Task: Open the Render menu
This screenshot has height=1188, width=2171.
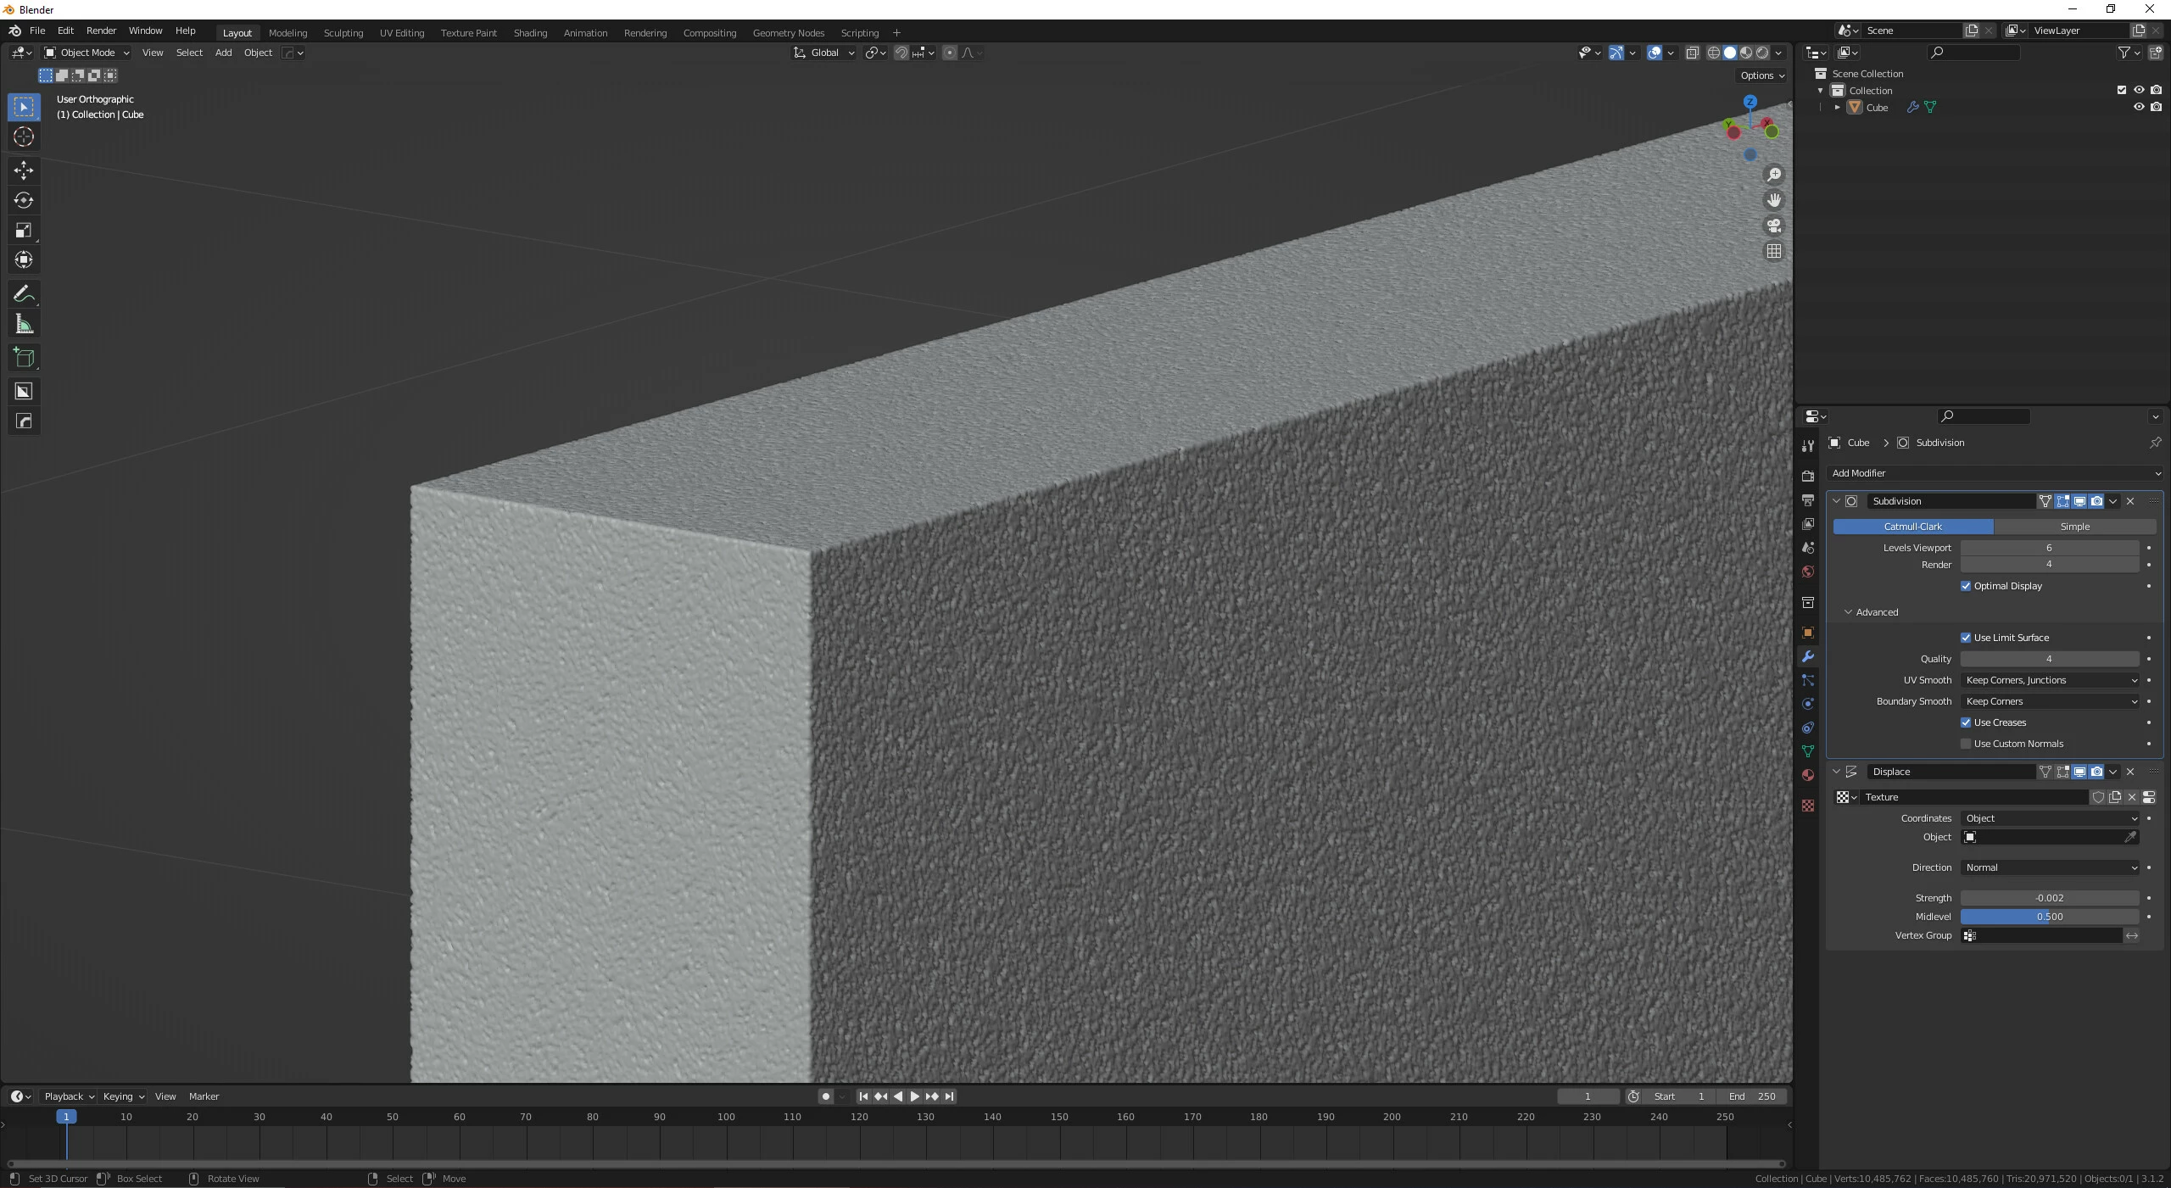Action: pyautogui.click(x=101, y=31)
